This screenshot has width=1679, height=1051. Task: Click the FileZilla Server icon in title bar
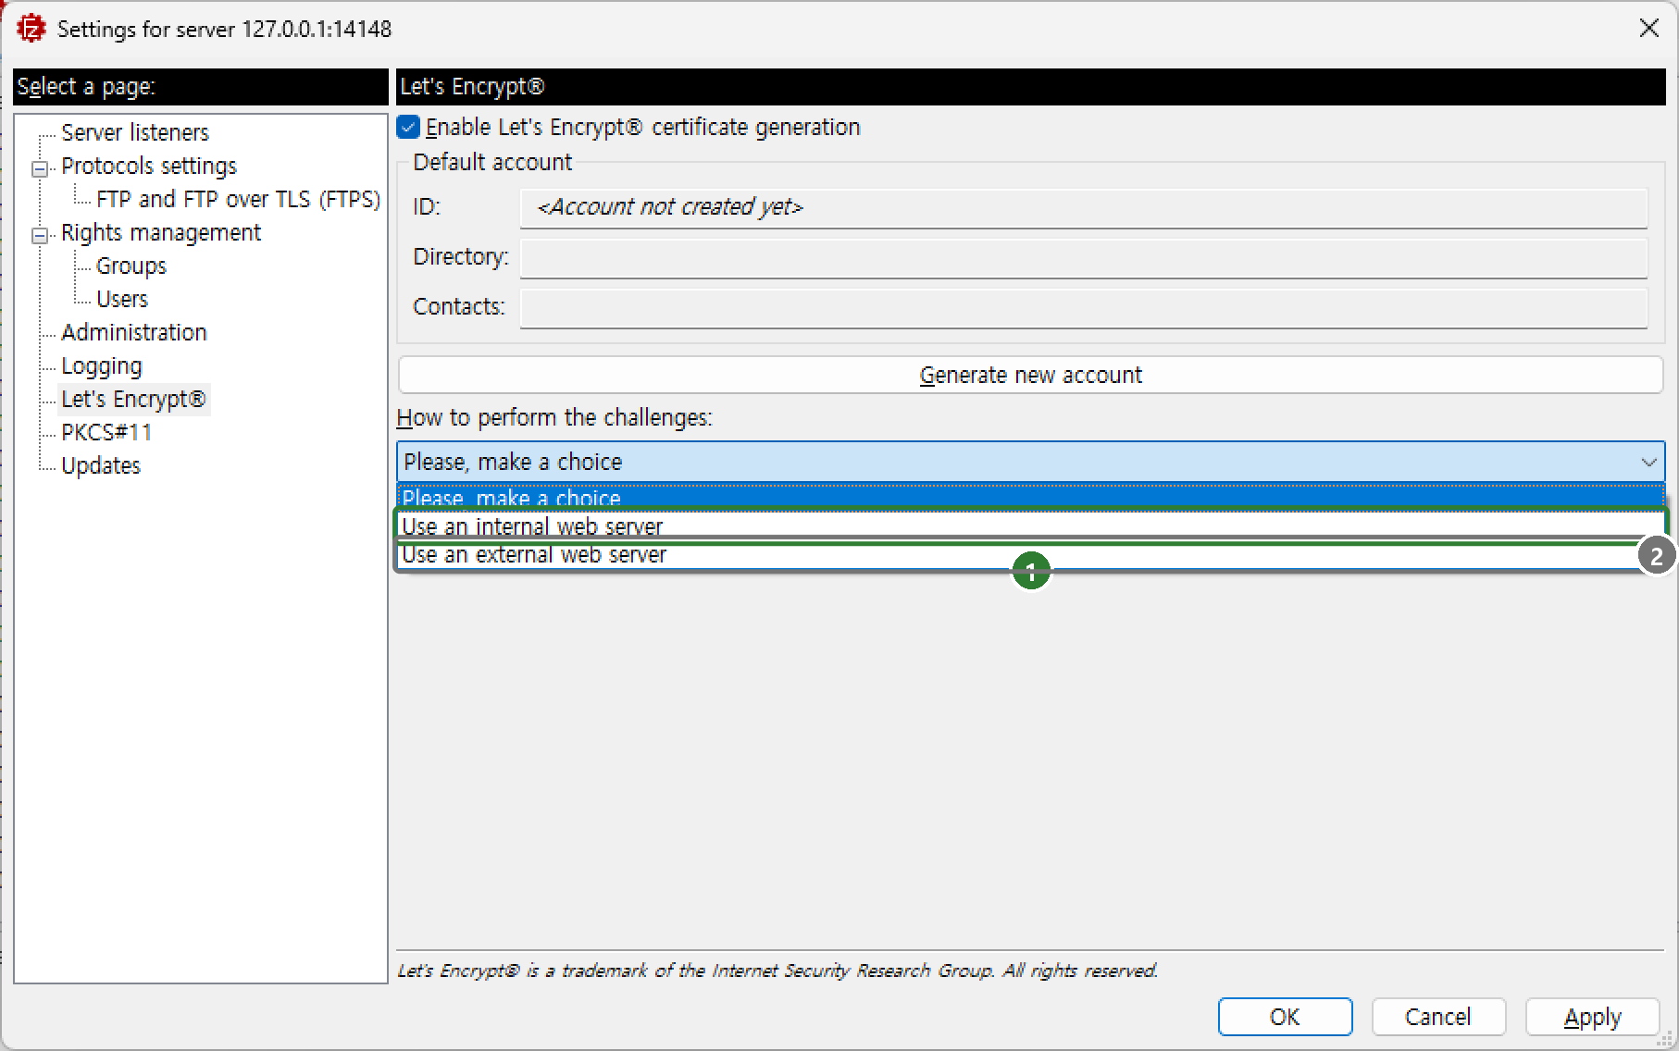tap(31, 29)
